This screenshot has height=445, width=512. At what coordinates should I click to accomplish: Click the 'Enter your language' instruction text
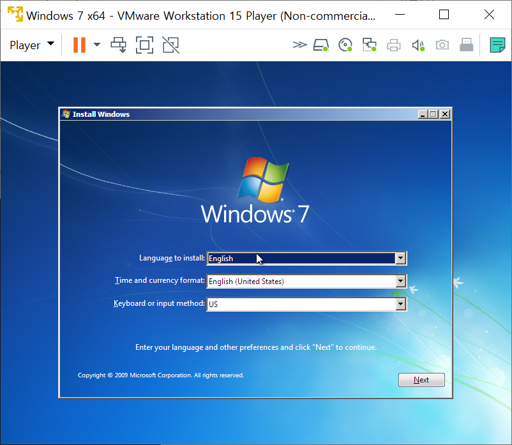pos(256,347)
